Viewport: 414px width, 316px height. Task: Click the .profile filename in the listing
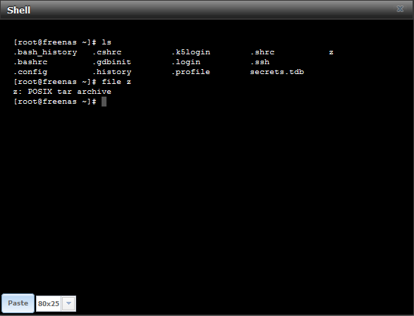190,72
